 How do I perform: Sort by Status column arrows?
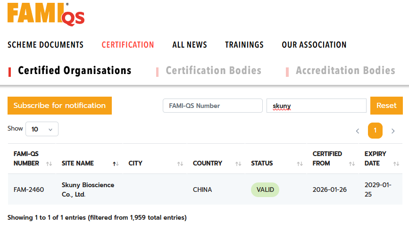pyautogui.click(x=300, y=164)
